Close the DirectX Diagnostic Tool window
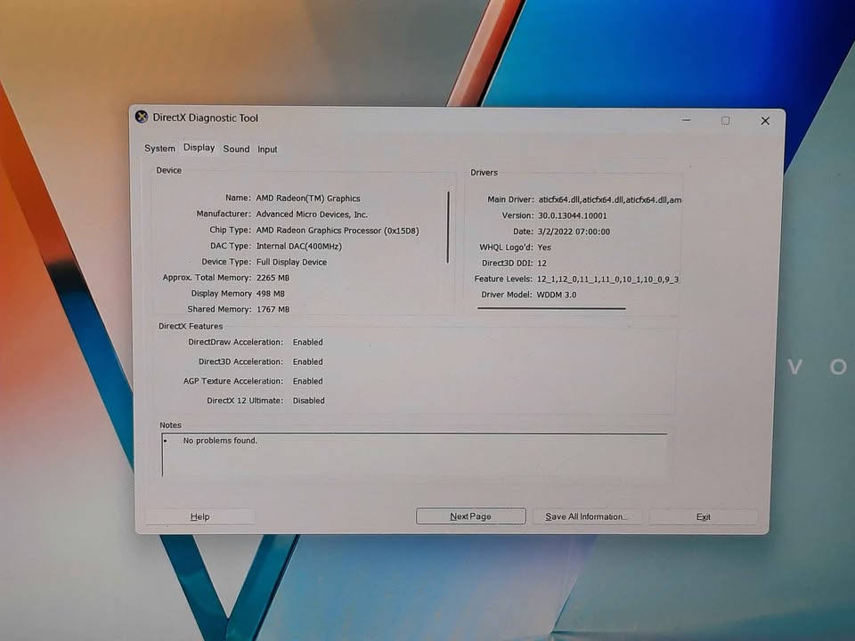The width and height of the screenshot is (855, 641). (x=765, y=121)
